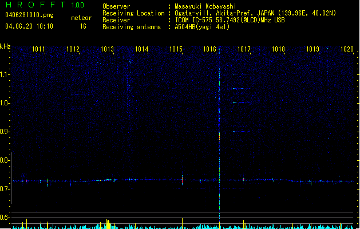Click the 1016 time marker
The height and width of the screenshot is (229, 360).
tap(209, 49)
